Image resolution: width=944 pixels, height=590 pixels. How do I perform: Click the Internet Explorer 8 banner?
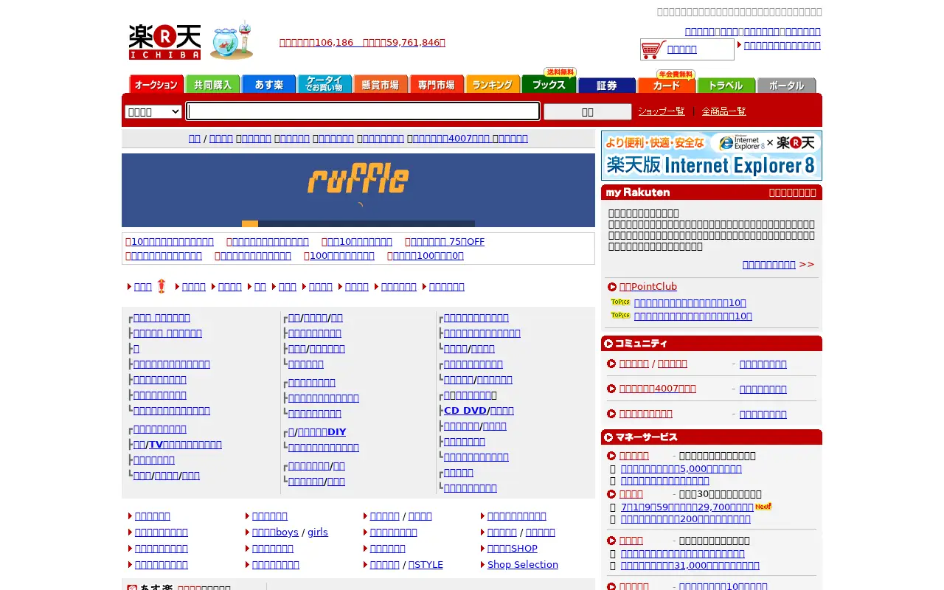tap(712, 156)
